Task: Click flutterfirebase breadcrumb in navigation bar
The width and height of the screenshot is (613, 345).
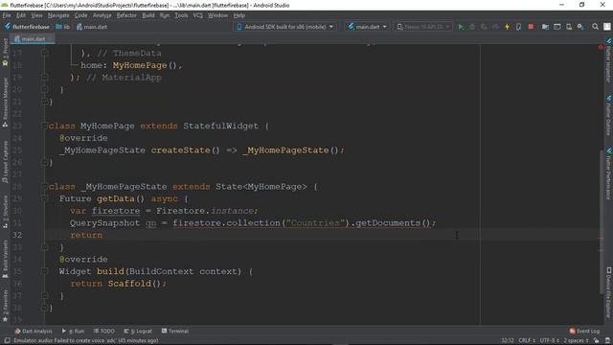Action: (x=28, y=27)
